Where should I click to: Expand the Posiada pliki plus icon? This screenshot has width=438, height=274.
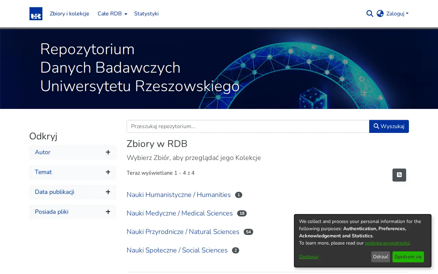click(x=108, y=212)
